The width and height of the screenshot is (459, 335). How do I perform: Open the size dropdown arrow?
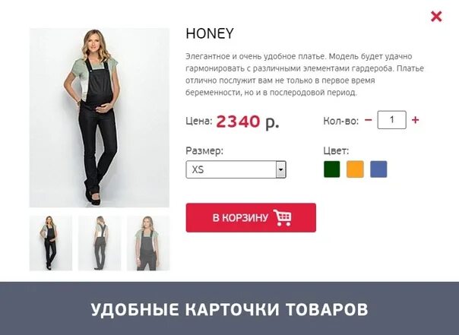coord(280,169)
